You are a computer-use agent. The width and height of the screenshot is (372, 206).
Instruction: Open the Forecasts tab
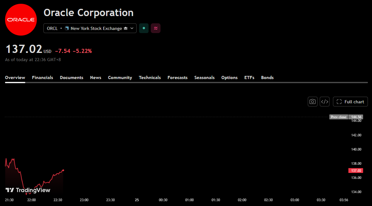coord(178,77)
